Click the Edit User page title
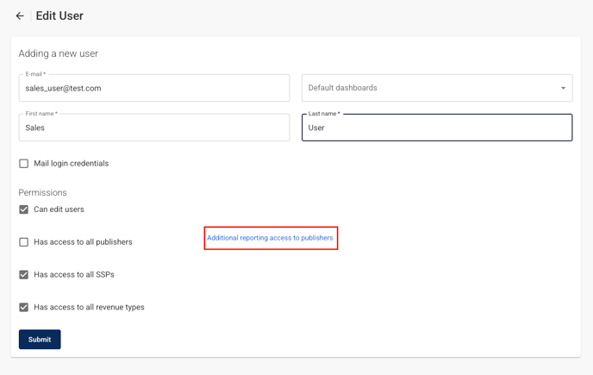 pyautogui.click(x=59, y=16)
